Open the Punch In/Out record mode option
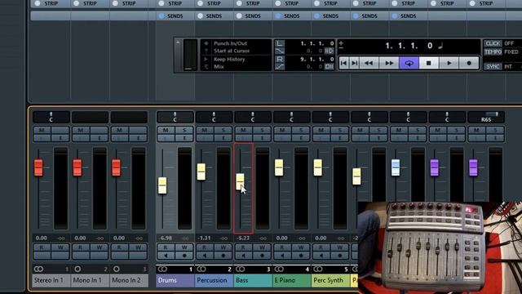The image size is (522, 294). click(x=230, y=43)
